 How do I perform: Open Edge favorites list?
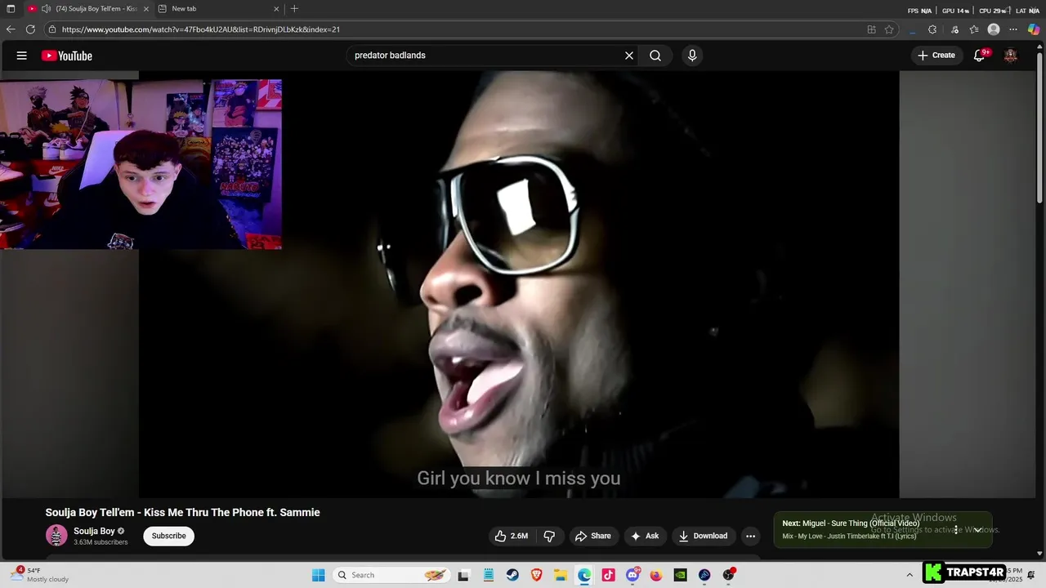(x=974, y=29)
